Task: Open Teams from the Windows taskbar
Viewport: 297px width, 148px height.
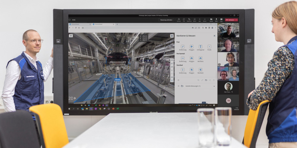Action: (91, 109)
